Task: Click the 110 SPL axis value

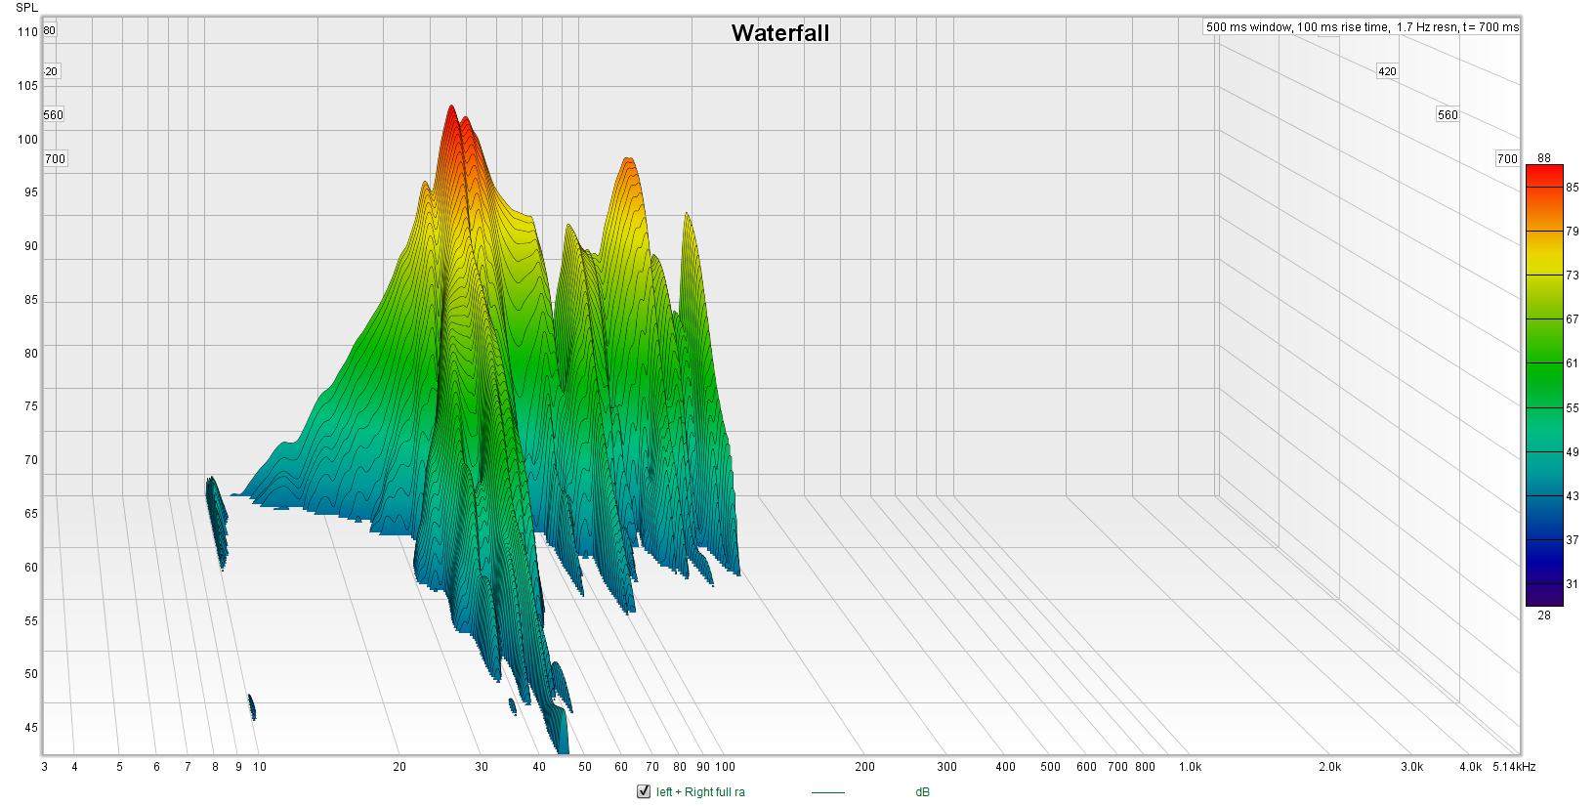Action: tap(27, 32)
